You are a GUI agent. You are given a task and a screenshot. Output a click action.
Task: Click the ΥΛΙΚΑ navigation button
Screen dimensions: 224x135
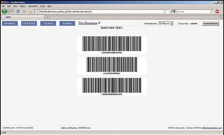48,23
